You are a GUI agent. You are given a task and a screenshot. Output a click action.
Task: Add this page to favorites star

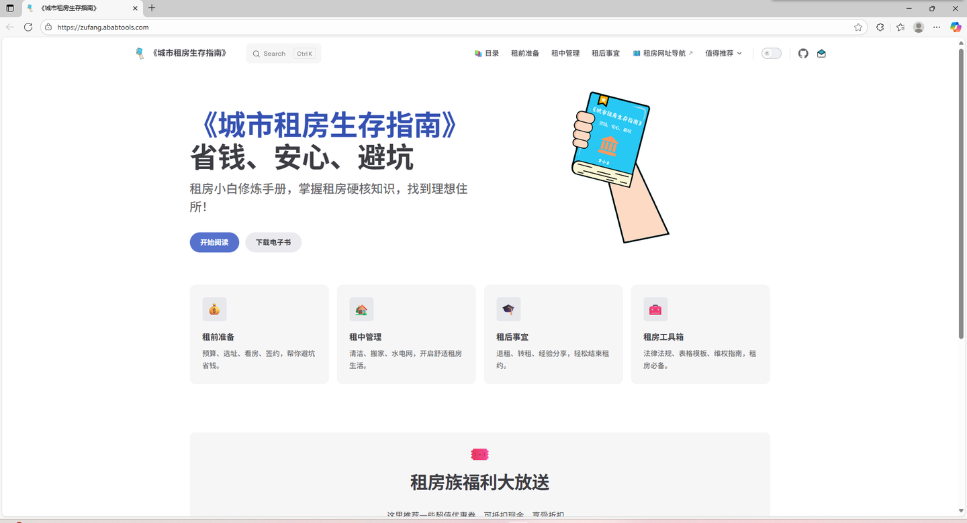click(858, 27)
